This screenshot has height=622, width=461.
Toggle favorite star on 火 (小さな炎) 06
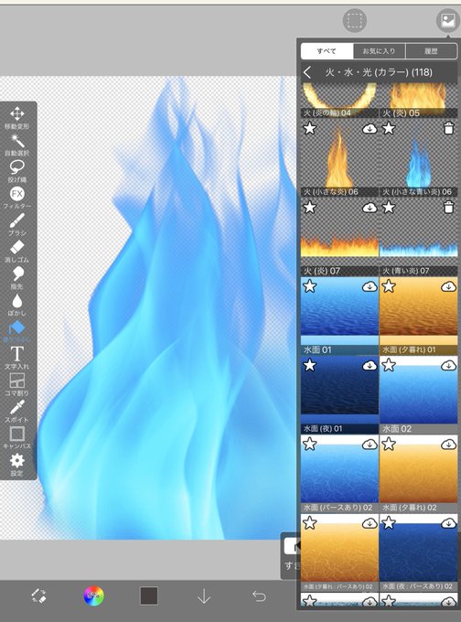(309, 128)
